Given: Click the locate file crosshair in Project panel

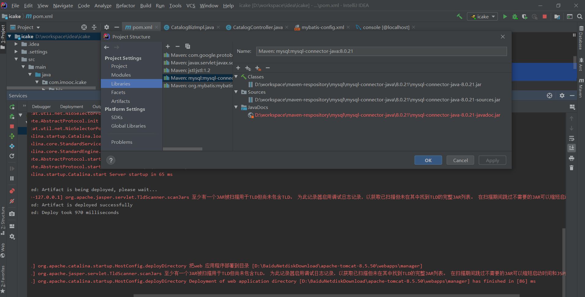Looking at the screenshot, I should (84, 27).
